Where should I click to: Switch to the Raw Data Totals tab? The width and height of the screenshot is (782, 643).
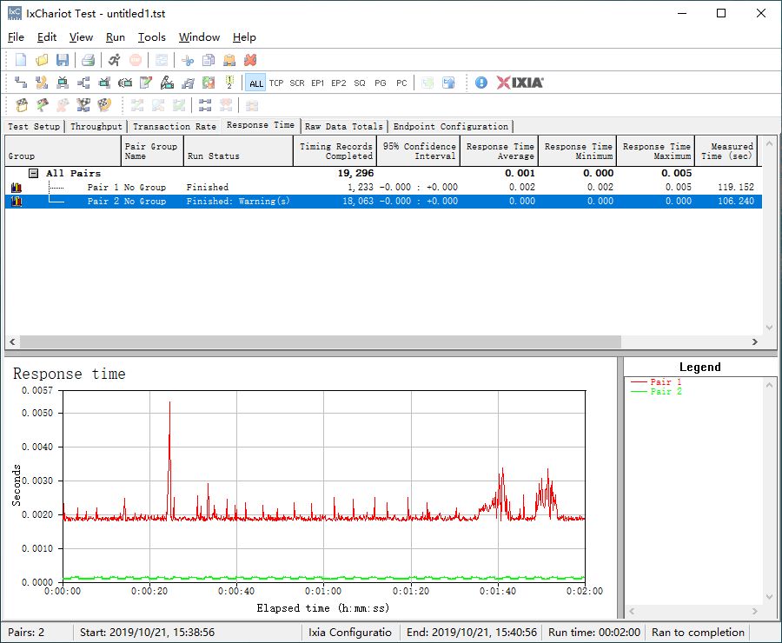click(343, 127)
